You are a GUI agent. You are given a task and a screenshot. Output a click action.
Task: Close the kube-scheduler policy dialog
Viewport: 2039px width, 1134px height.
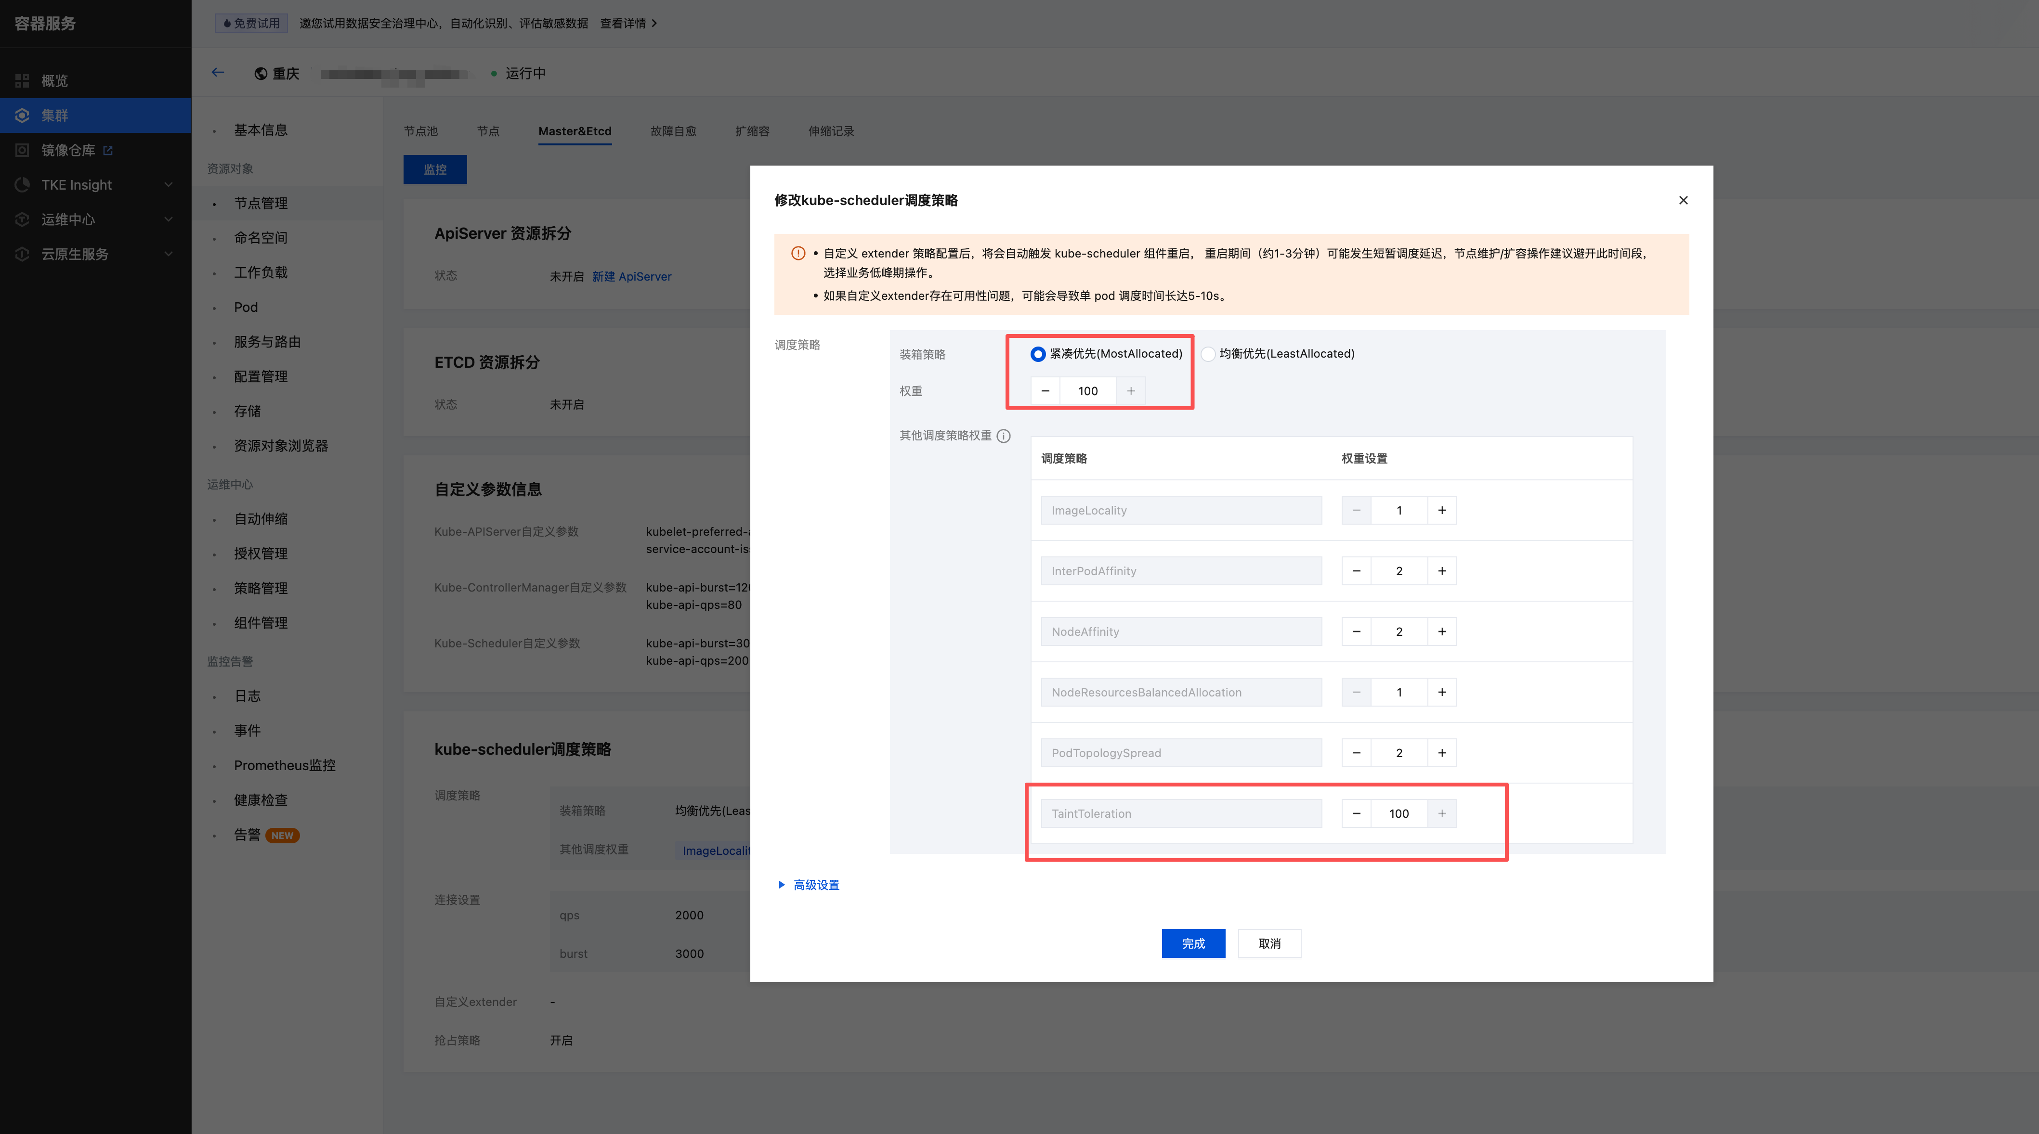(1683, 200)
